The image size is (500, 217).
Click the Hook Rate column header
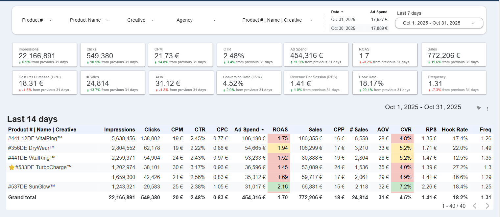pyautogui.click(x=455, y=129)
